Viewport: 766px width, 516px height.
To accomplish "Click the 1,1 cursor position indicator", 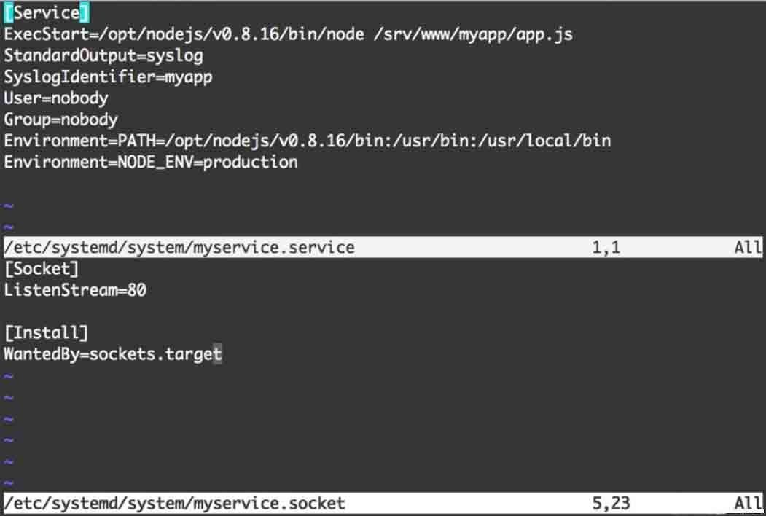I will [x=606, y=248].
